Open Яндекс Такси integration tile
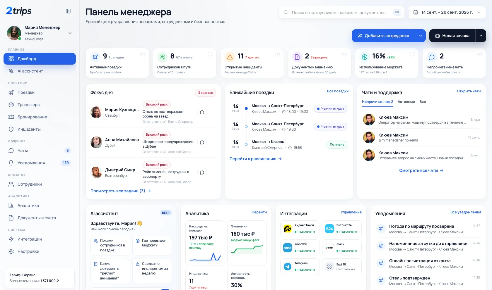492x290 pixels. (300, 229)
